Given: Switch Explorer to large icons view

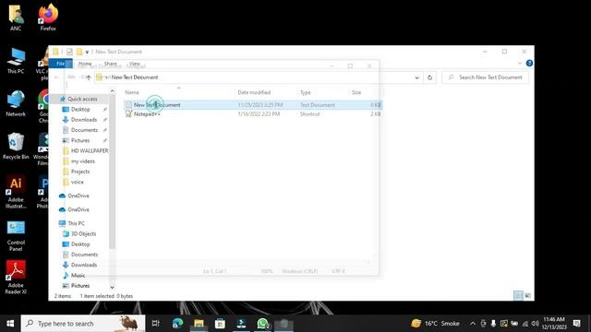Looking at the screenshot, I should click(527, 296).
